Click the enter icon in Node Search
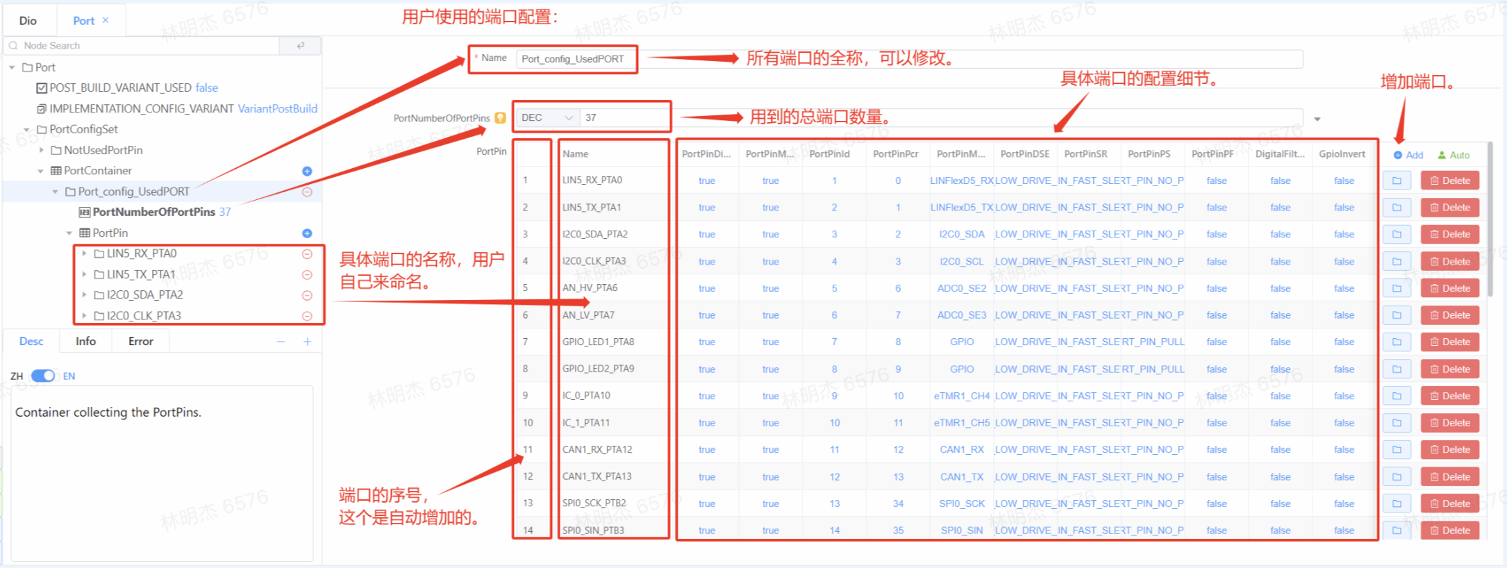This screenshot has width=1507, height=568. coord(300,46)
